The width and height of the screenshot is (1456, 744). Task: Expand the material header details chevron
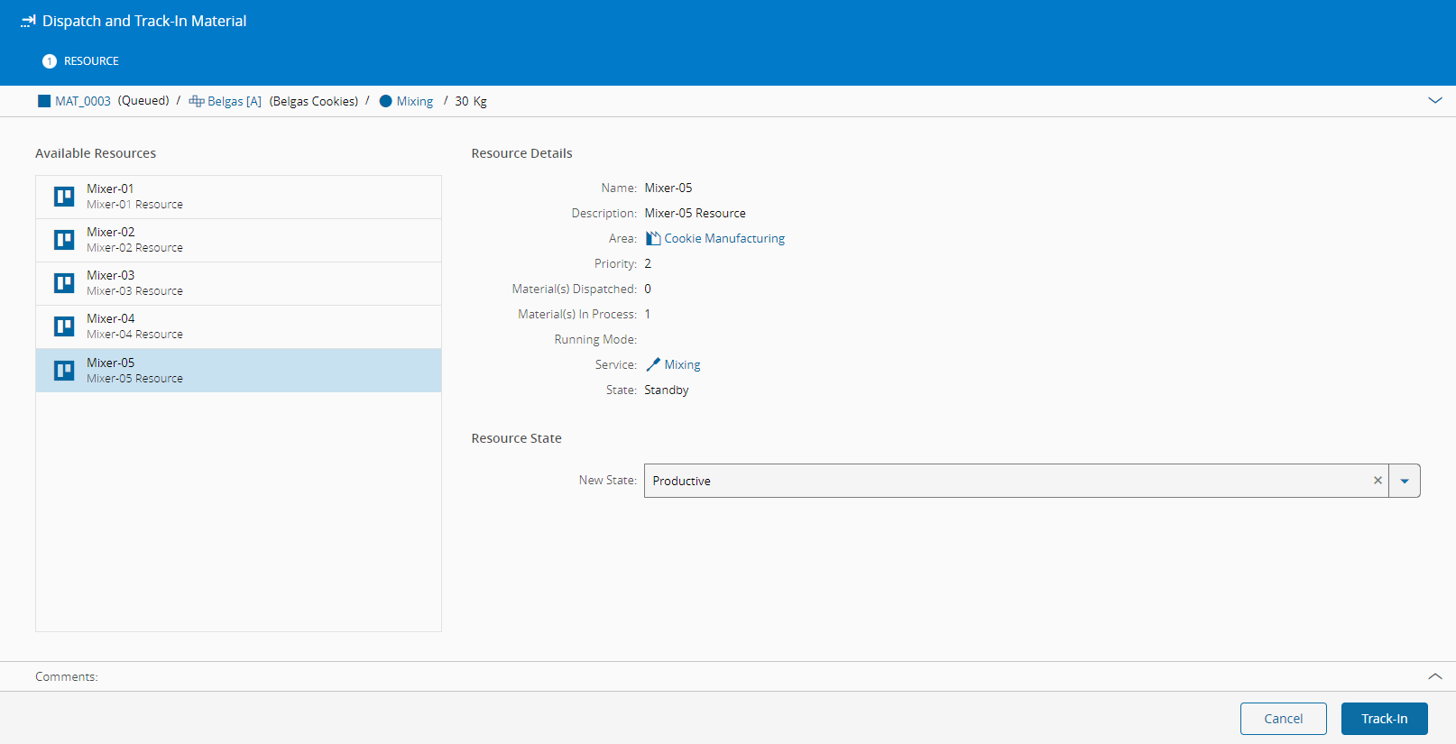pyautogui.click(x=1434, y=100)
